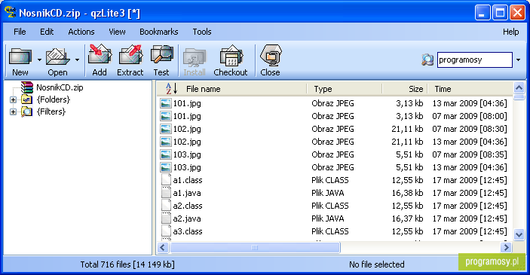Image resolution: width=530 pixels, height=275 pixels.
Task: Click the Add files toolbar icon
Action: point(100,55)
